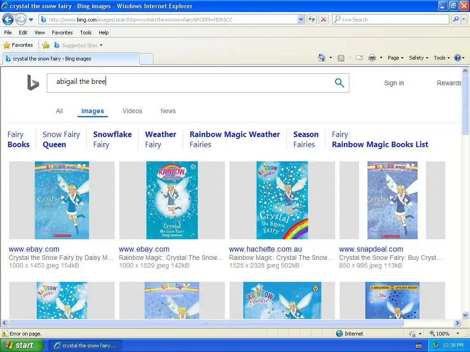Open Live Search provider dropdown arrow
470x352 pixels.
click(x=464, y=19)
